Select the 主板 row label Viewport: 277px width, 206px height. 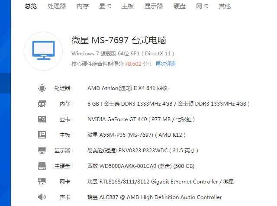point(65,135)
